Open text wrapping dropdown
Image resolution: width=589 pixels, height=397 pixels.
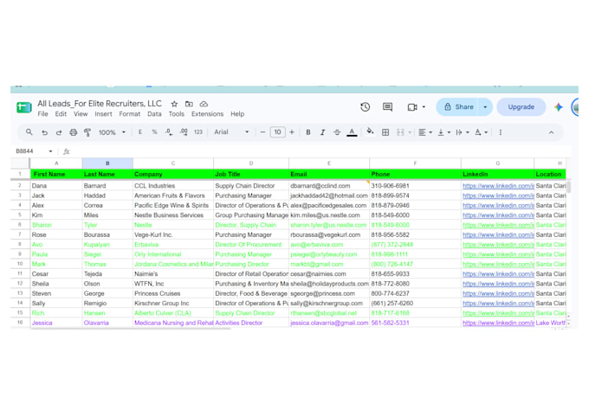click(x=463, y=132)
